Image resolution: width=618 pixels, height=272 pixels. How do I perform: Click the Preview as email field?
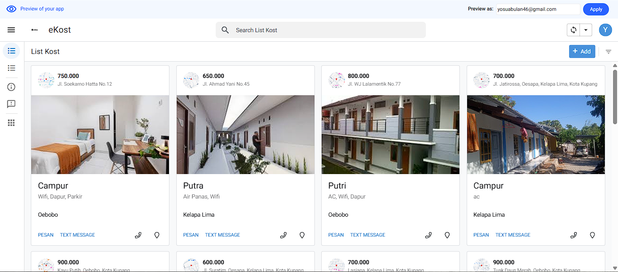click(x=538, y=9)
